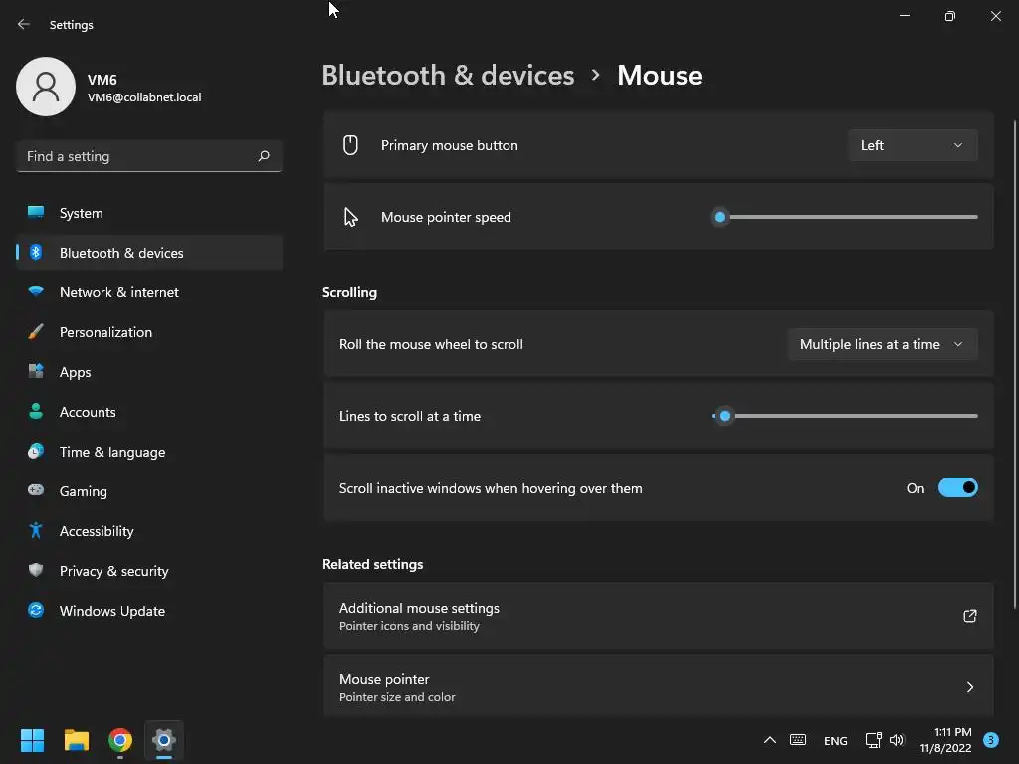The width and height of the screenshot is (1019, 764).
Task: Open the Mouse pointer settings page
Action: [658, 687]
